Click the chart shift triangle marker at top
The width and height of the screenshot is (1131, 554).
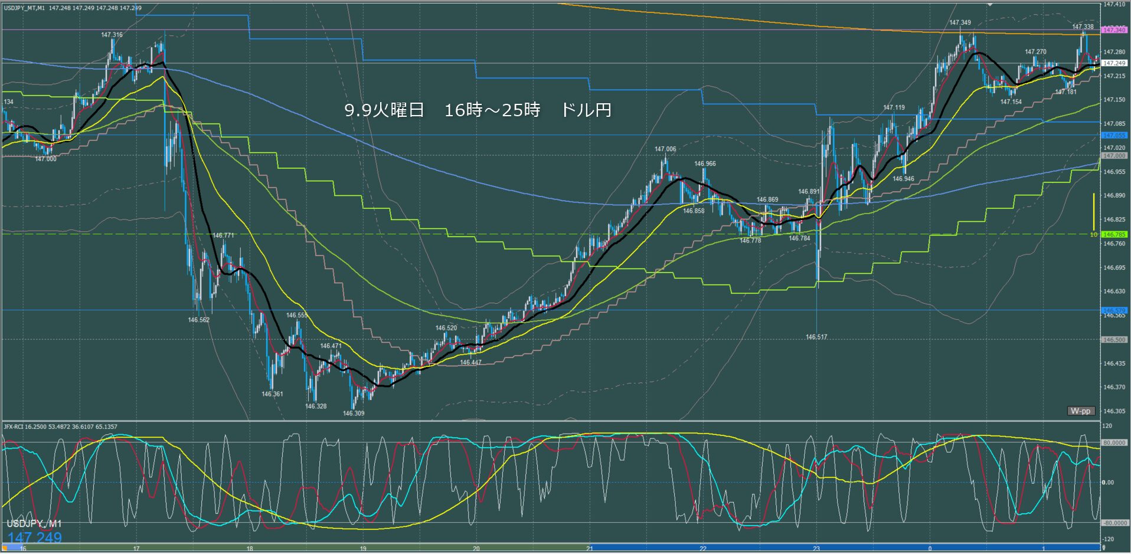coord(990,5)
